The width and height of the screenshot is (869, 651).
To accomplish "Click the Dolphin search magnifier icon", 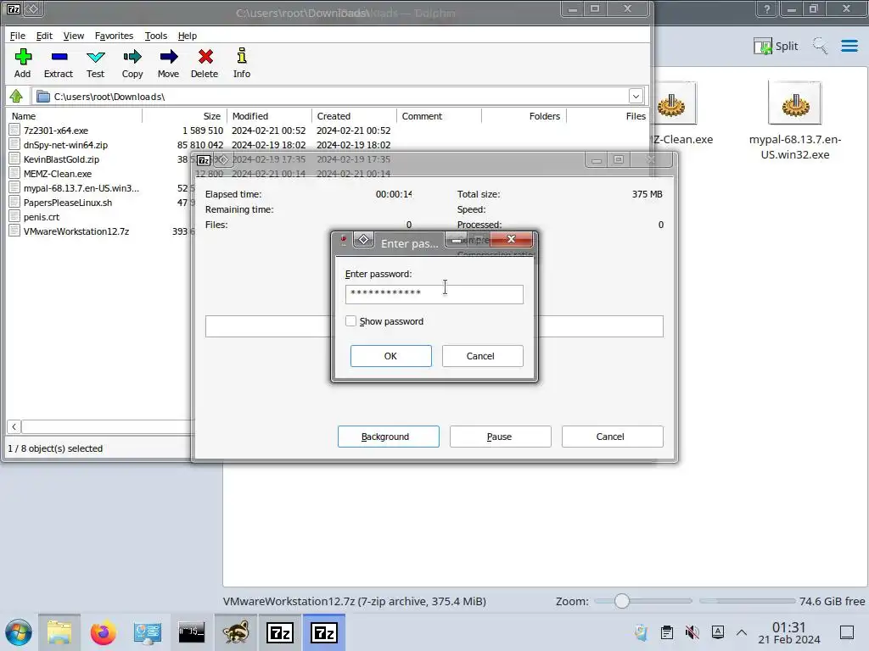I will tap(821, 46).
